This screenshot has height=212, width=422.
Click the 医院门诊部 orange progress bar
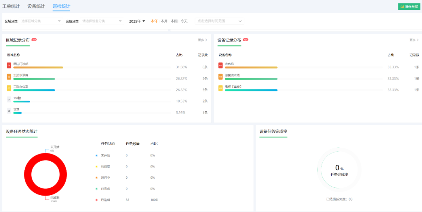38,68
